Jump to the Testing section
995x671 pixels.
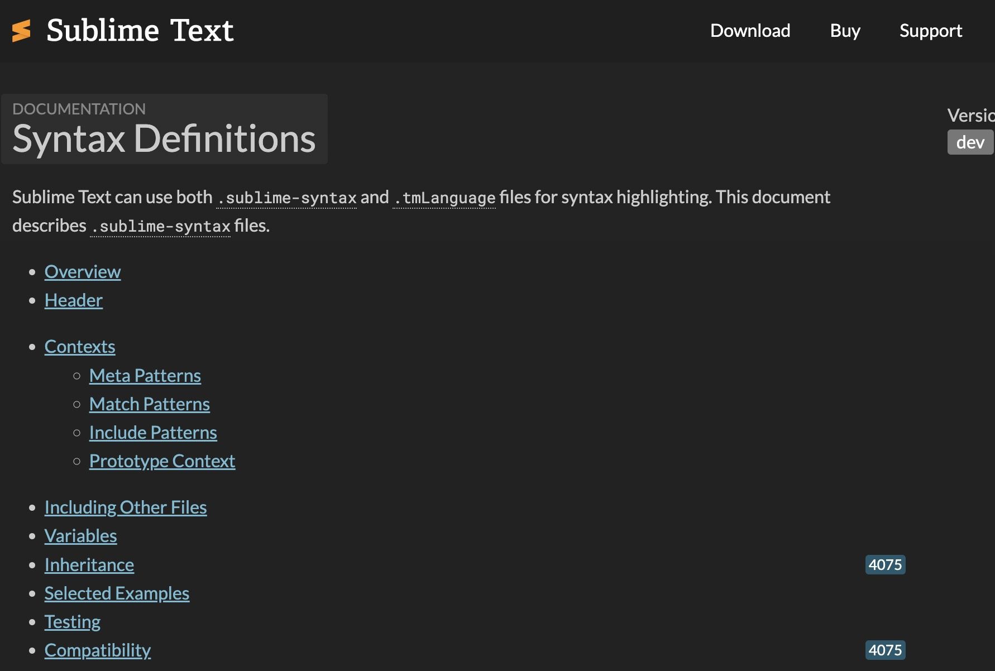click(73, 622)
